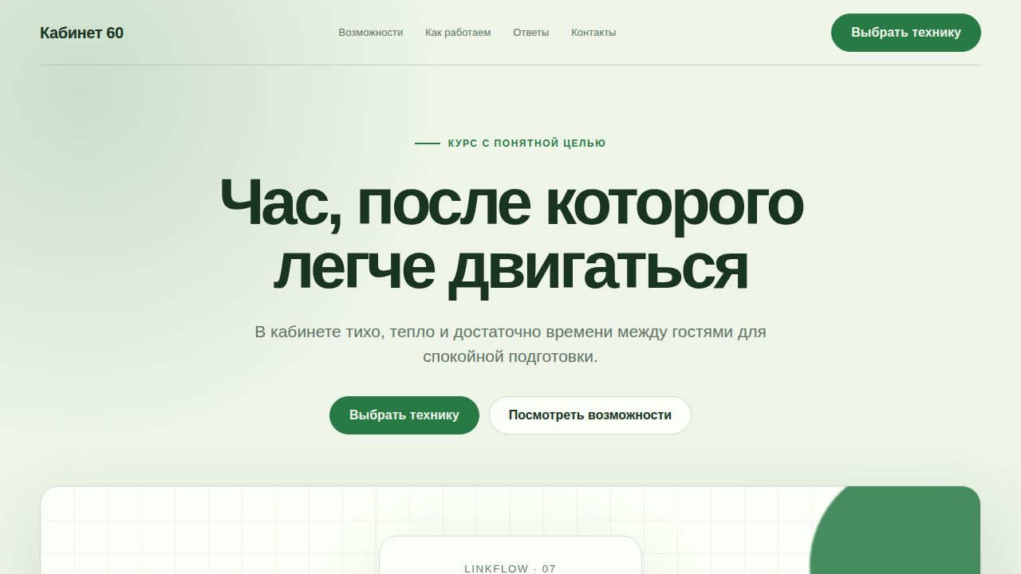Click the paragraph about тихий, тёплый кабинет
This screenshot has width=1021, height=574.
(x=510, y=344)
